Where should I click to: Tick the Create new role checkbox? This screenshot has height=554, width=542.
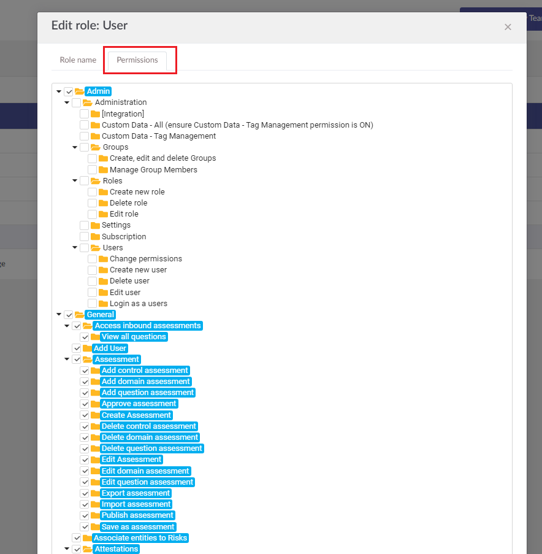click(92, 192)
